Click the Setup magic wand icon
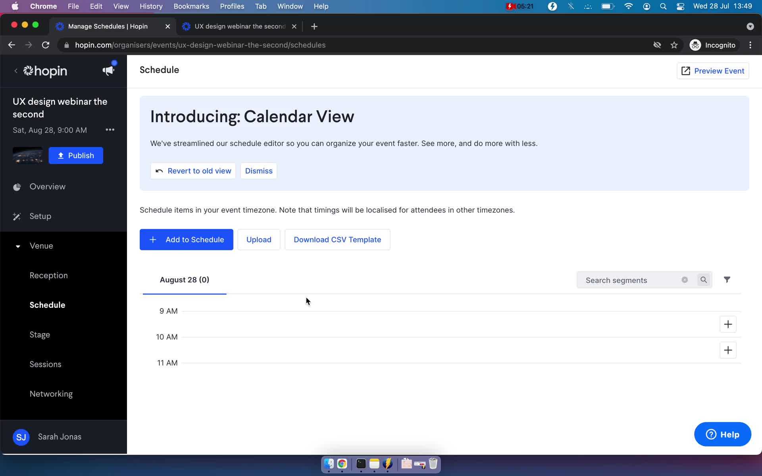The height and width of the screenshot is (476, 762). 17,217
